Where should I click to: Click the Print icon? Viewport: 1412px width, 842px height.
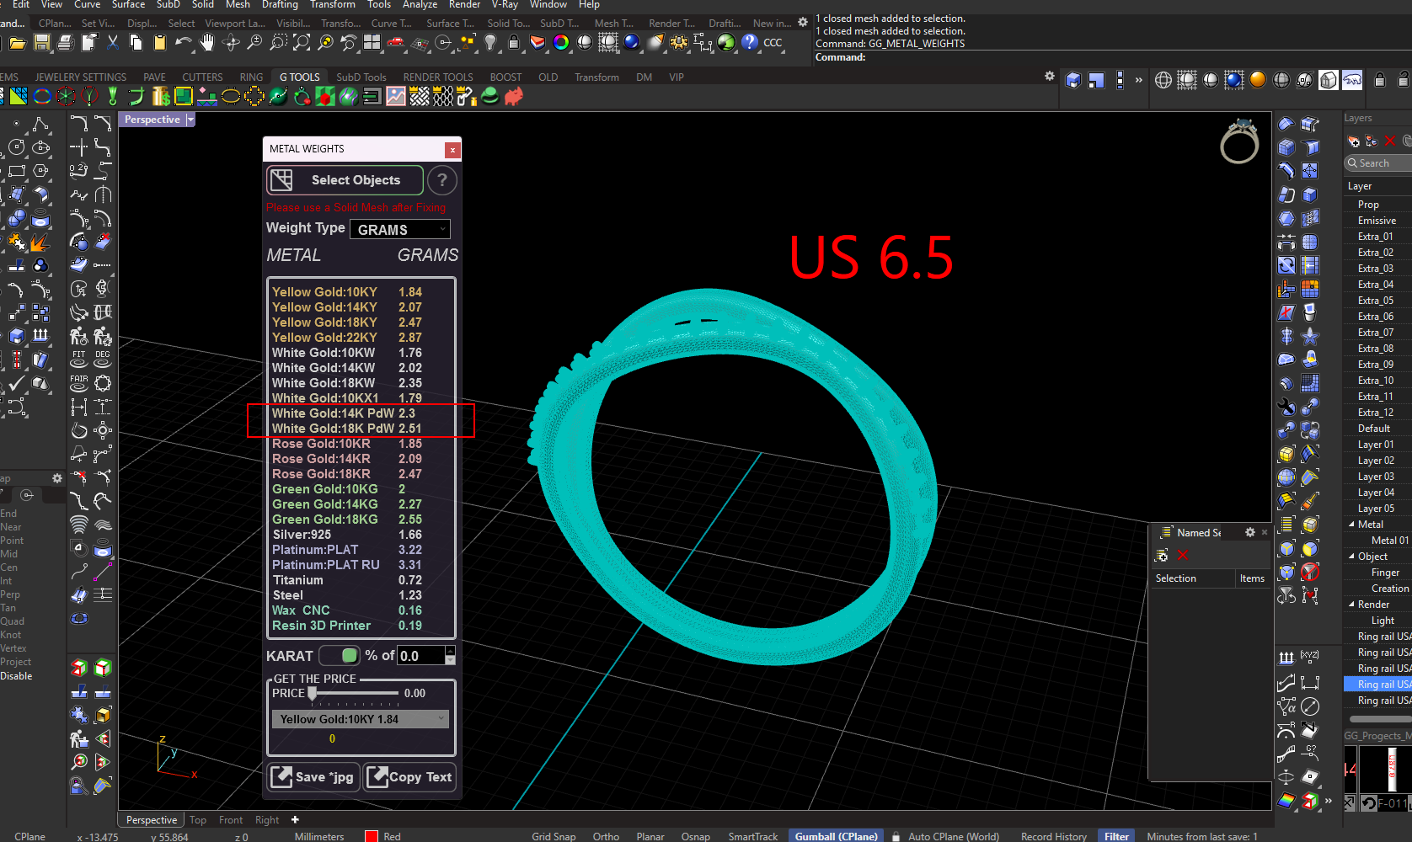click(x=65, y=42)
